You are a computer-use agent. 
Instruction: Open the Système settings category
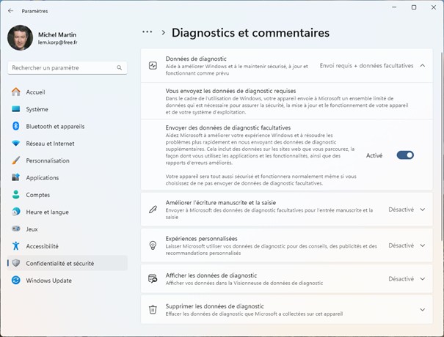[x=37, y=109]
